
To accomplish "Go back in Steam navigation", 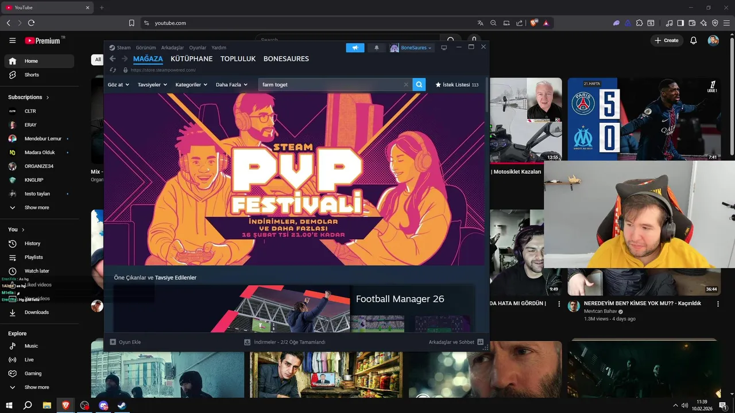I will [x=113, y=59].
